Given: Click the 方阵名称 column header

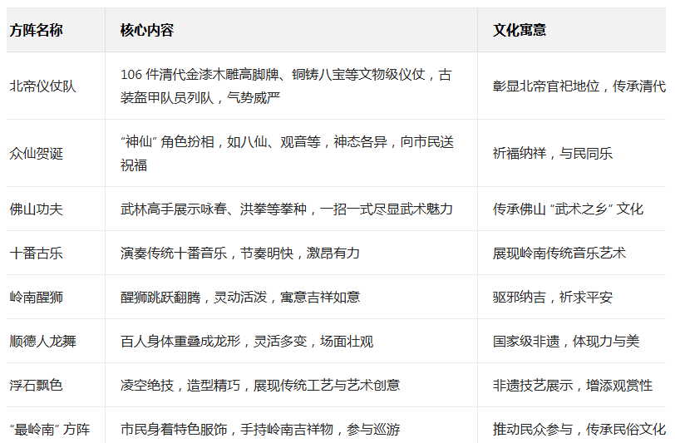Looking at the screenshot, I should (x=36, y=30).
